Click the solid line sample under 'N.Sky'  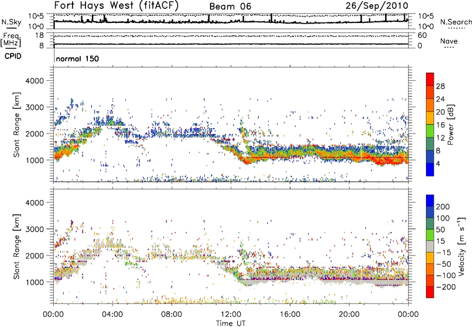point(11,28)
